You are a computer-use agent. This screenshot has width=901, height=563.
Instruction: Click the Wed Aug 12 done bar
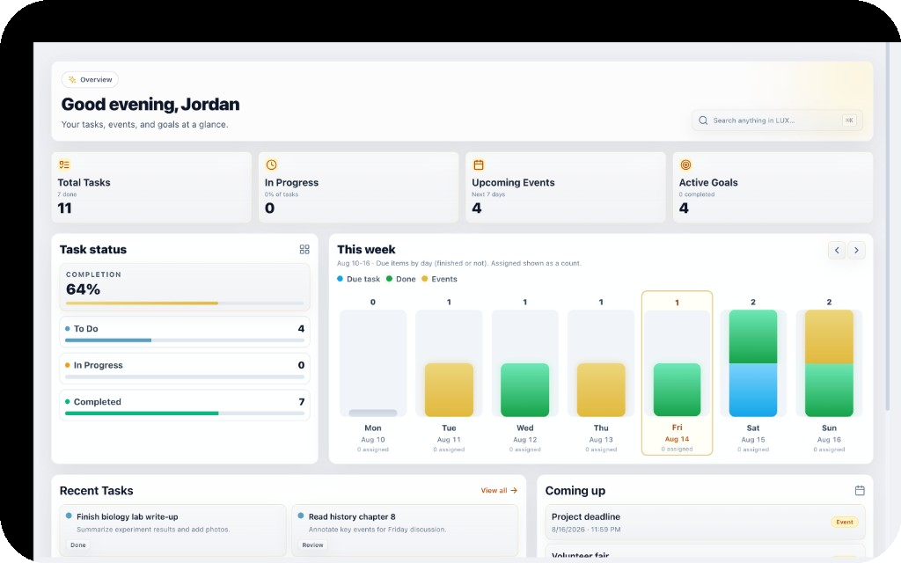524,390
